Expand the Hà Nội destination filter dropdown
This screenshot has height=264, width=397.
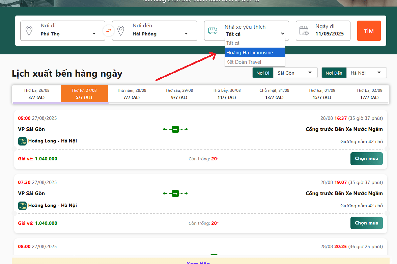click(x=366, y=73)
